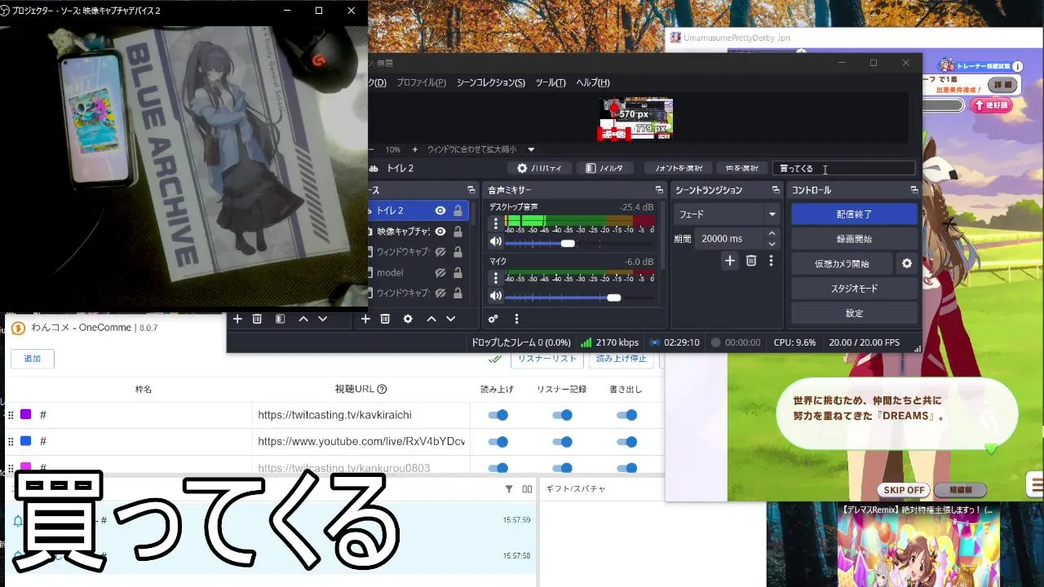The height and width of the screenshot is (587, 1044).
Task: Click the source text input field containing 買ってくる
Action: click(843, 168)
